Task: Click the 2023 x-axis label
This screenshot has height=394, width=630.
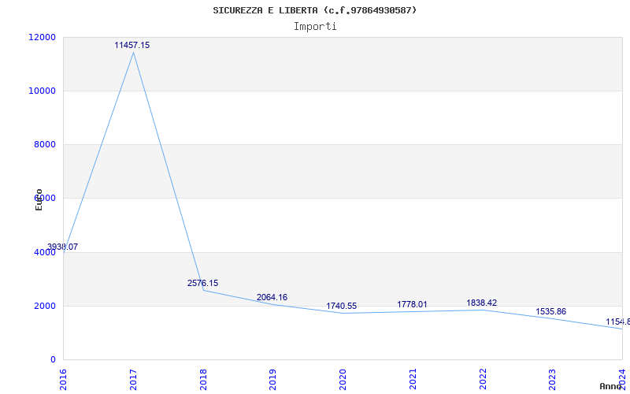Action: 553,379
